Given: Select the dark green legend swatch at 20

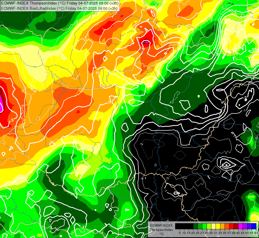Looking at the screenshot, I should (196, 226).
